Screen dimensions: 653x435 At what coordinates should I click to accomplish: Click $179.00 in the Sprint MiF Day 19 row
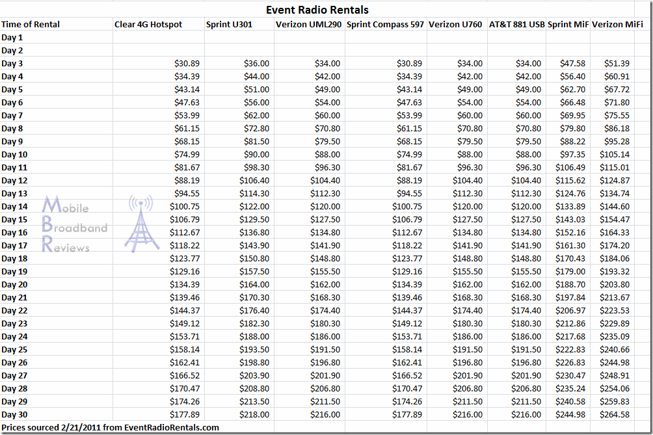pyautogui.click(x=570, y=271)
